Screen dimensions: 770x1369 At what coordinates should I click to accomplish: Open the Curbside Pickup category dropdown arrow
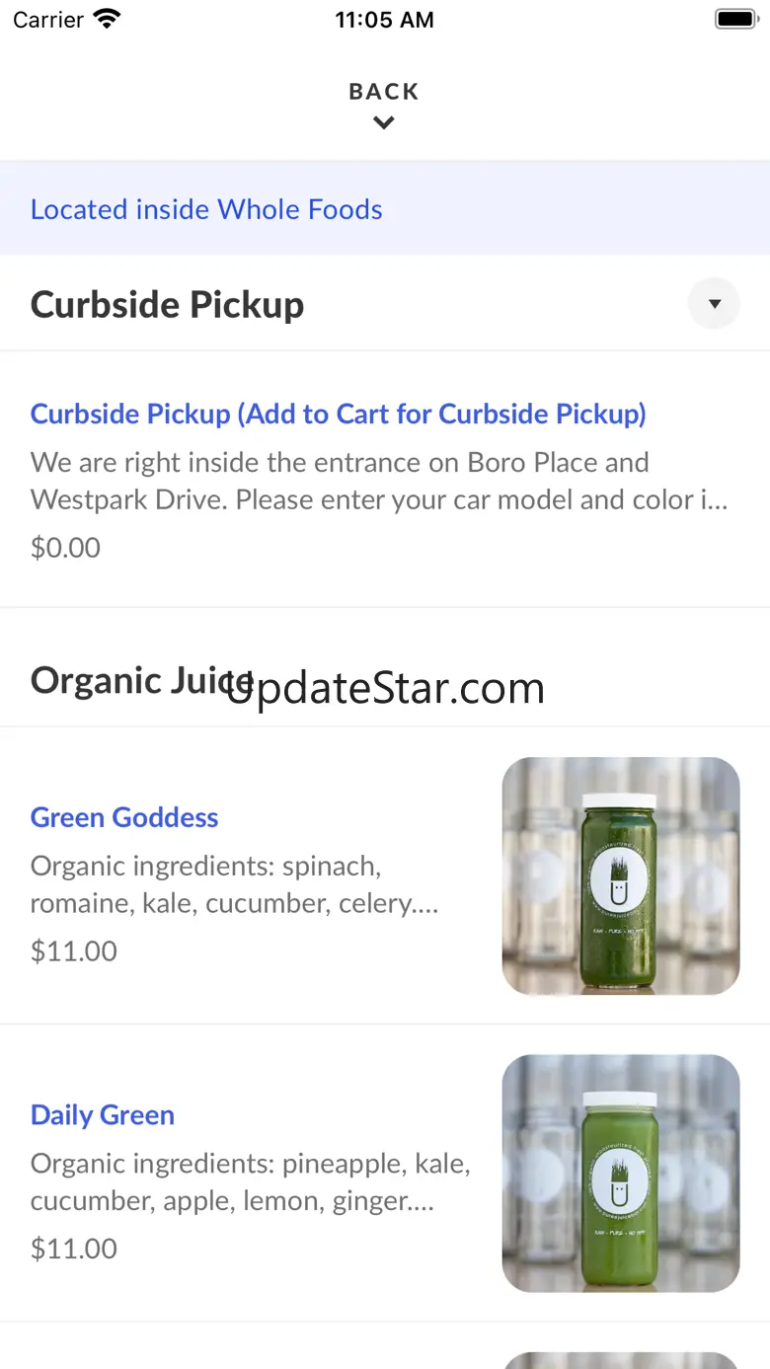pos(714,304)
